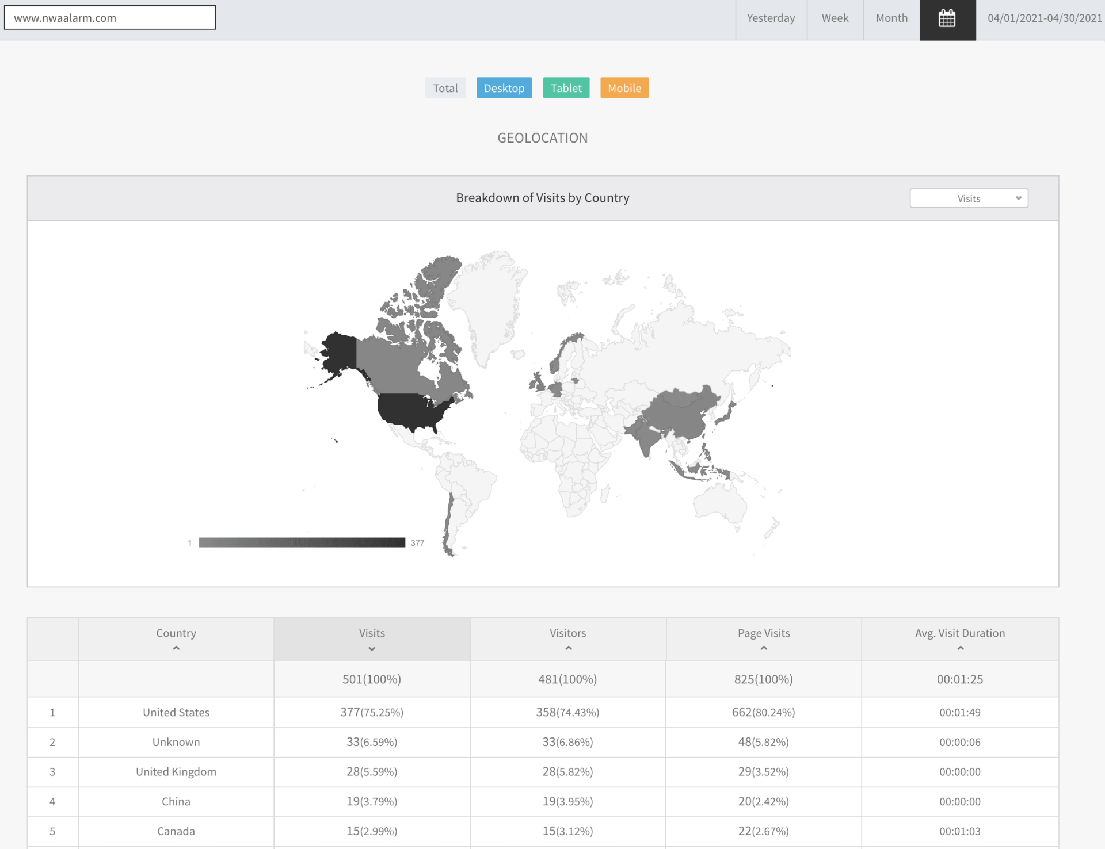Sort by Country column arrow
Screen dimensions: 1105x849
pos(176,648)
